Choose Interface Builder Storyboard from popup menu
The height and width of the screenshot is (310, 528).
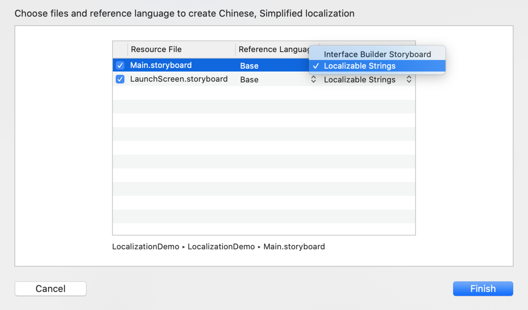coord(377,54)
